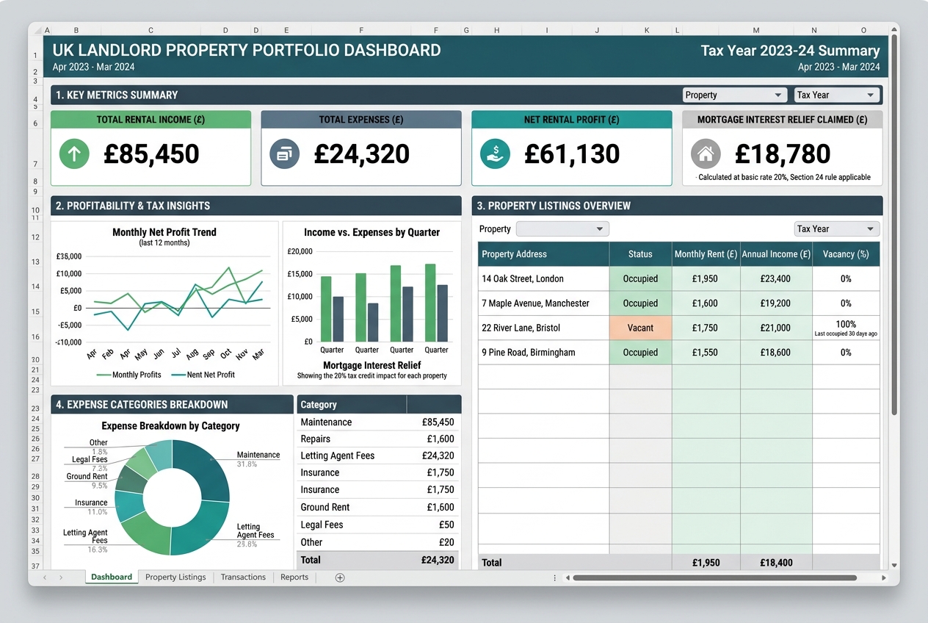Click the Monthly Profits legend entry
Image resolution: width=928 pixels, height=623 pixels.
[129, 375]
